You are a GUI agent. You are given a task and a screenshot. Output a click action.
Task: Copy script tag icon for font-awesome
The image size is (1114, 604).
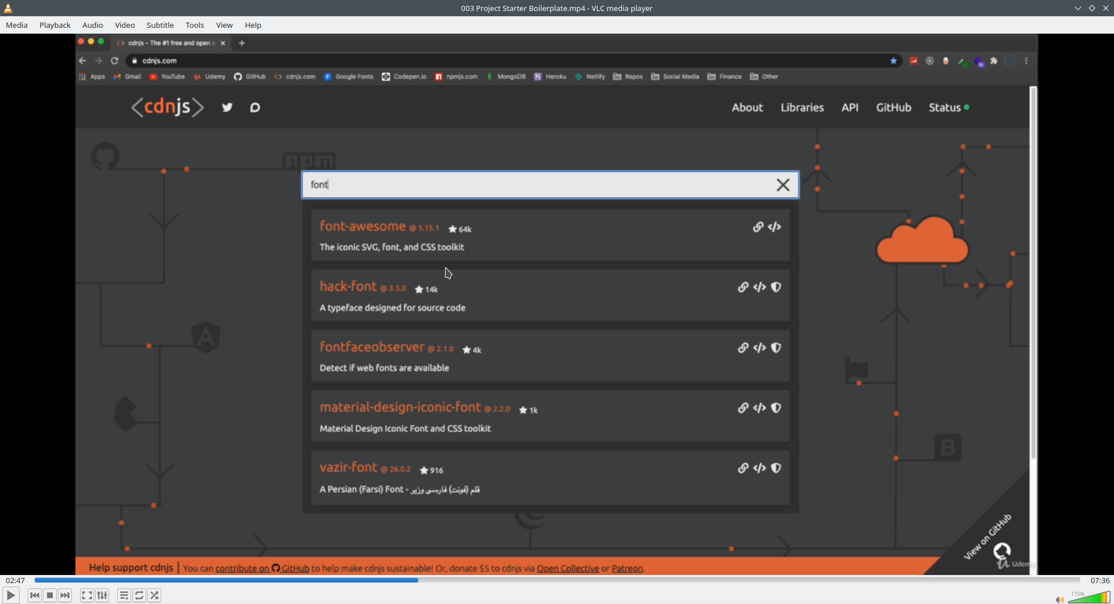[x=775, y=227]
